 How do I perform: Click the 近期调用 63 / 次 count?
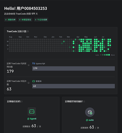[90, 127]
